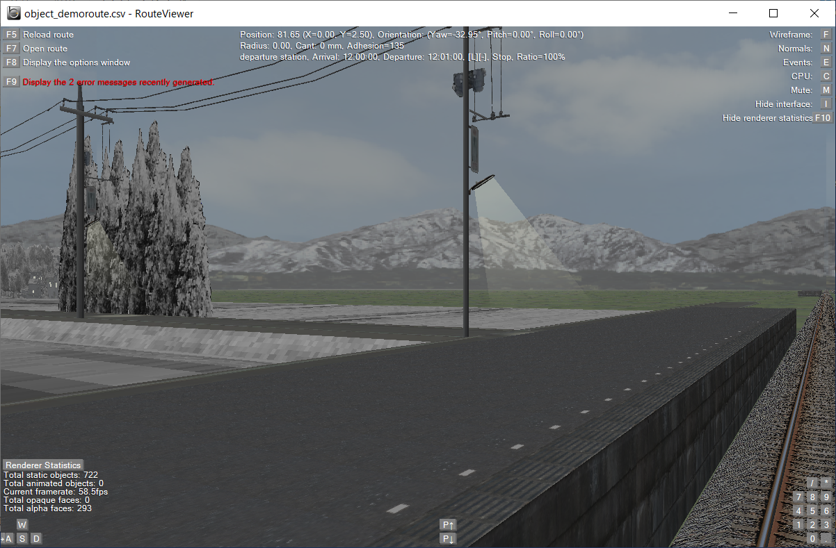The width and height of the screenshot is (836, 548).
Task: Click the F9 error messages key
Action: 11,81
